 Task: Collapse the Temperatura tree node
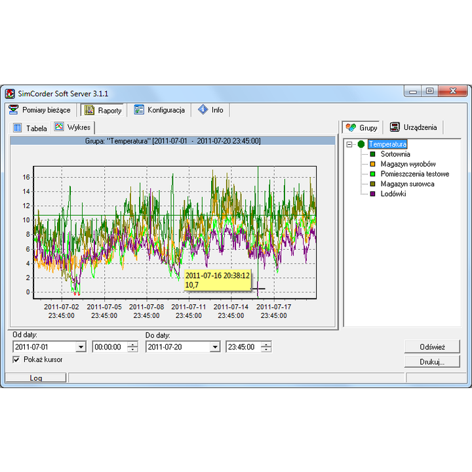pos(349,144)
